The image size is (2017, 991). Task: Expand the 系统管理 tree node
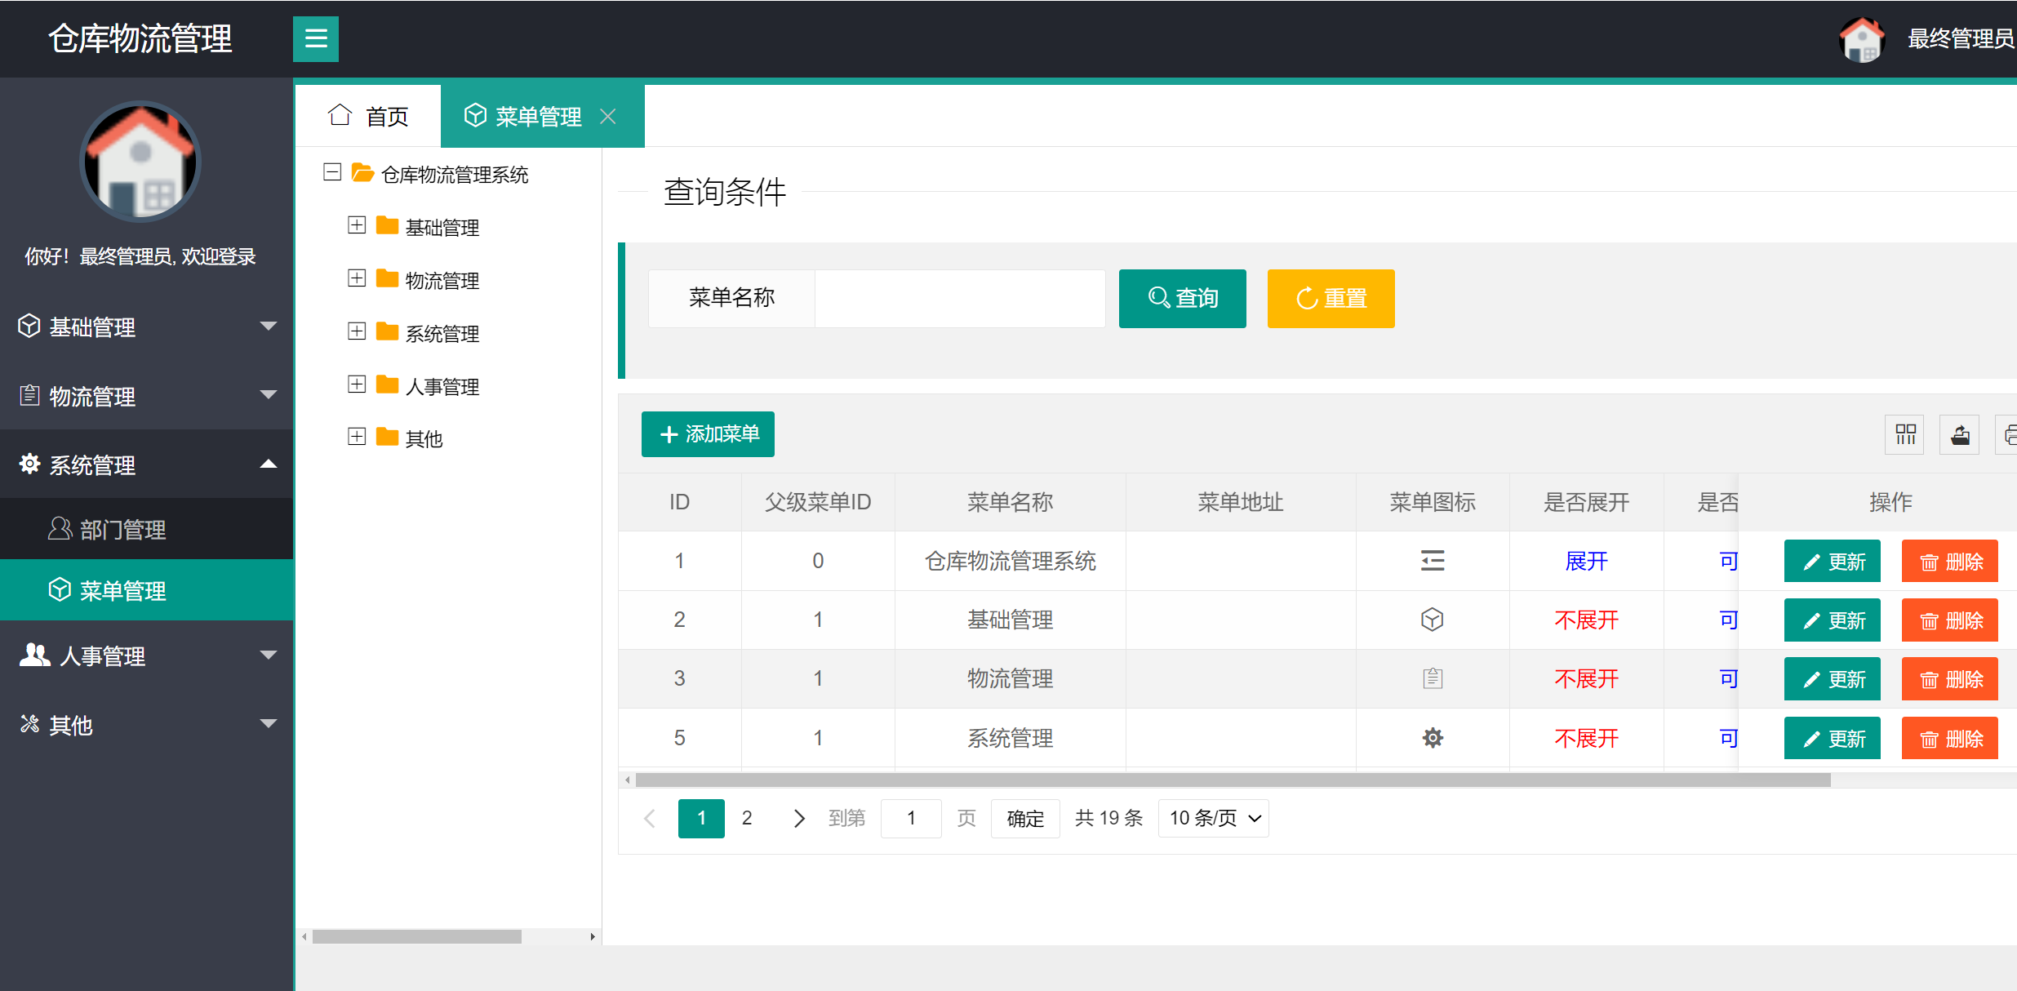(357, 331)
